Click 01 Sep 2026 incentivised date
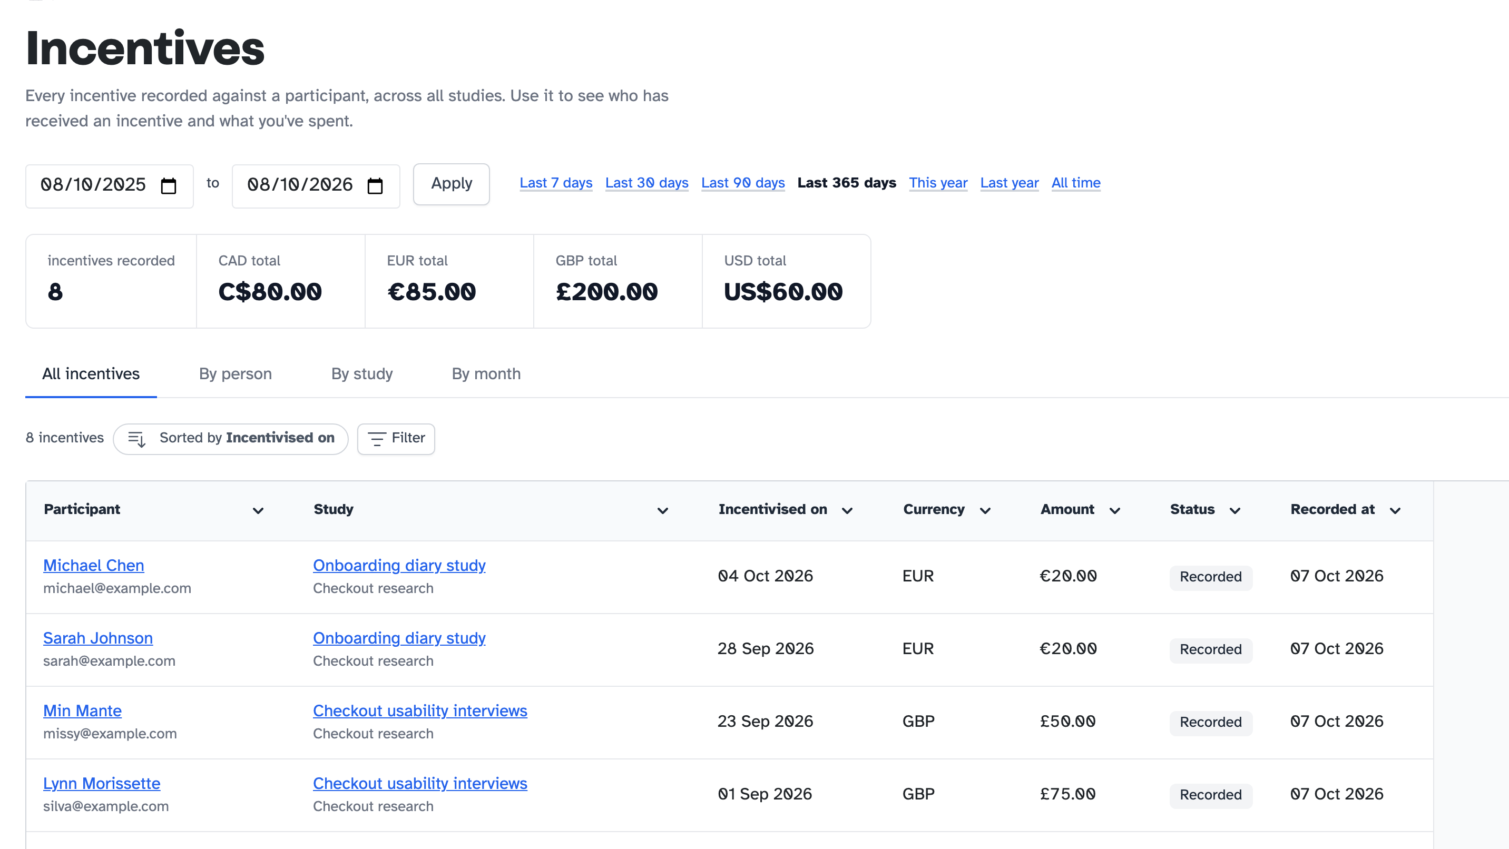 pyautogui.click(x=765, y=794)
